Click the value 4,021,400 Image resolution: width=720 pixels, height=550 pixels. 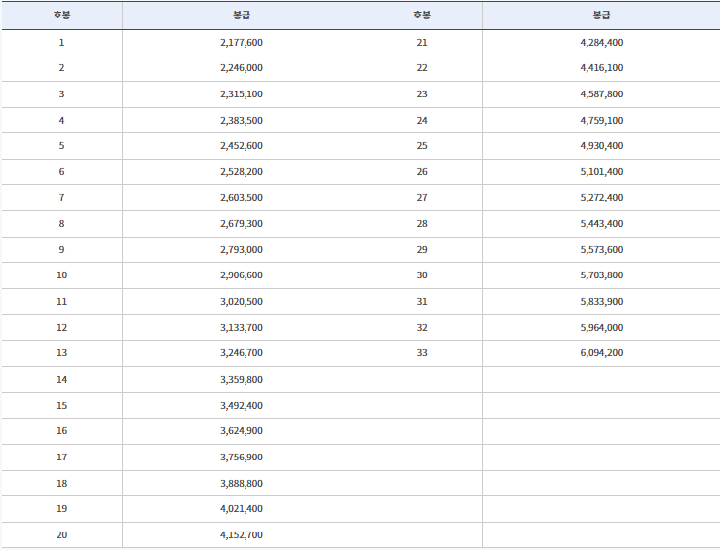[x=242, y=509]
